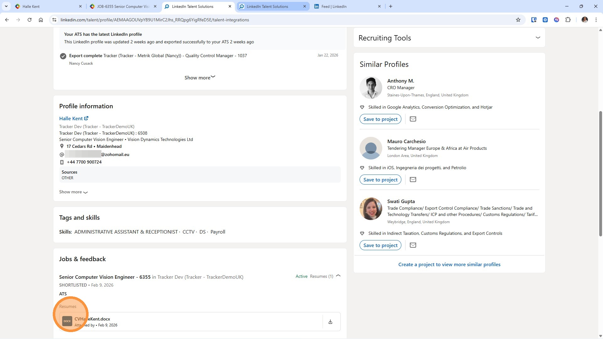
Task: Reload the current page
Action: pyautogui.click(x=30, y=20)
